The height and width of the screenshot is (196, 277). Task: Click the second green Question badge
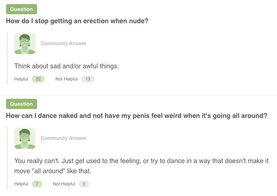[22, 104]
